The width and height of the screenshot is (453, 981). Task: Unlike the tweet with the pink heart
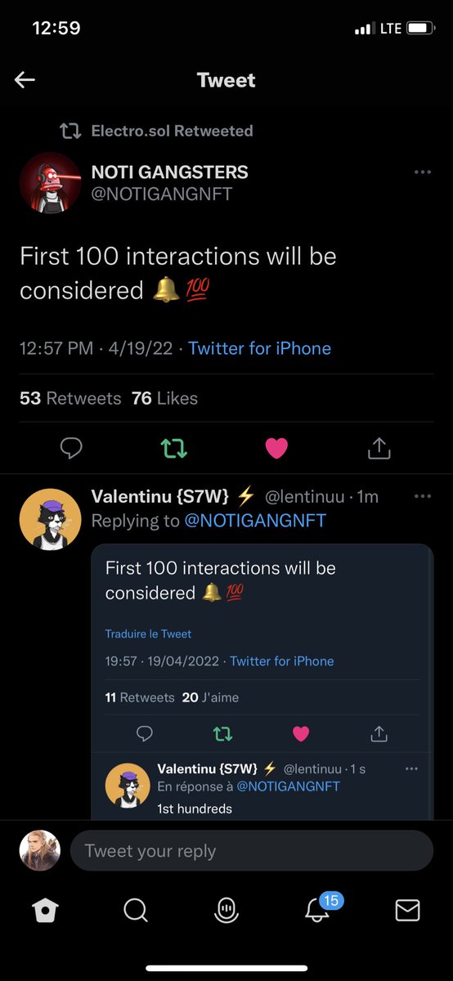[x=276, y=447]
